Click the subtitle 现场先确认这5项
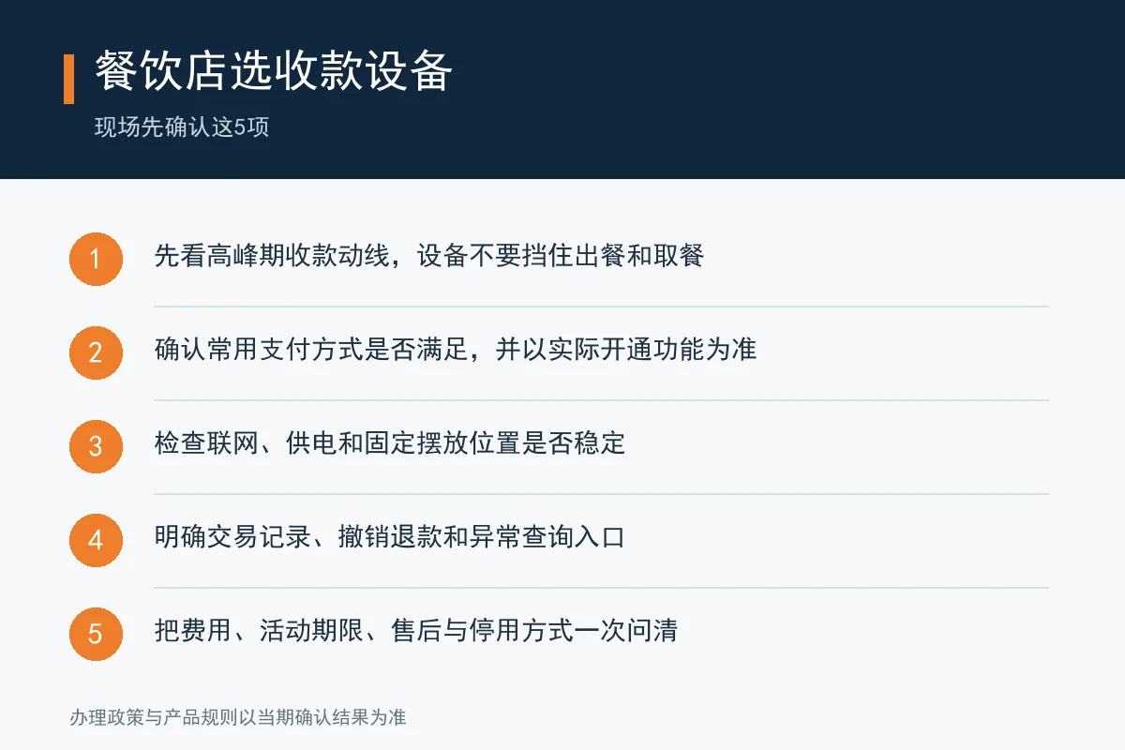The width and height of the screenshot is (1125, 750). [x=182, y=127]
